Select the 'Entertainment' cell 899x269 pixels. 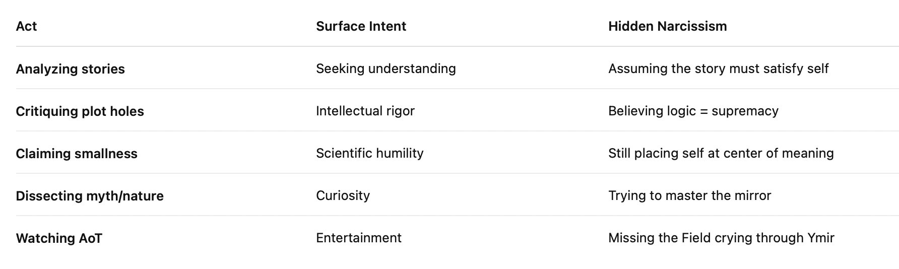coord(358,238)
